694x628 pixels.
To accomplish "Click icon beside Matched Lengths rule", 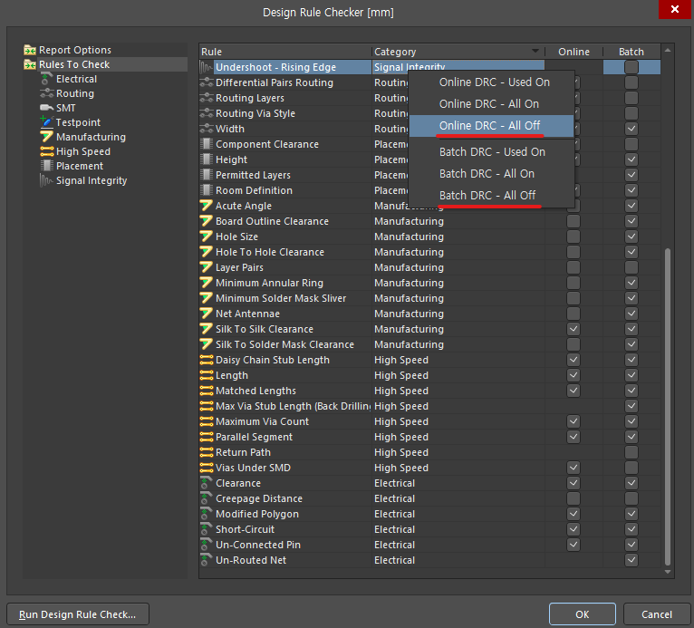I will (207, 391).
